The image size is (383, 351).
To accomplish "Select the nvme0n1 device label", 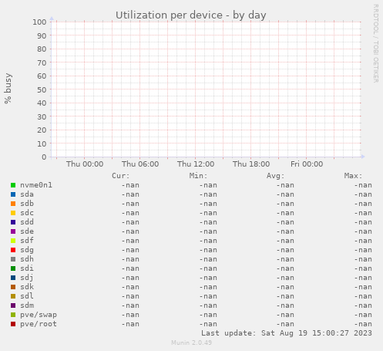I will tap(36, 185).
